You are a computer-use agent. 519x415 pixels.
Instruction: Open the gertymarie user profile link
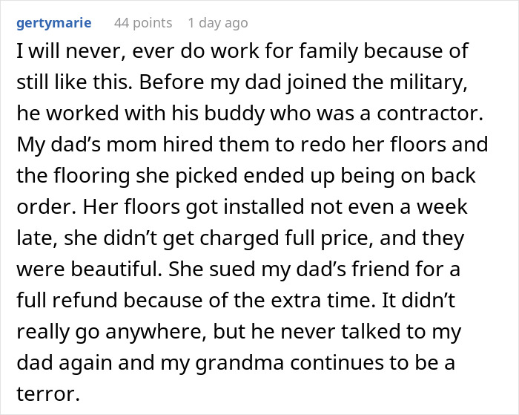[54, 23]
